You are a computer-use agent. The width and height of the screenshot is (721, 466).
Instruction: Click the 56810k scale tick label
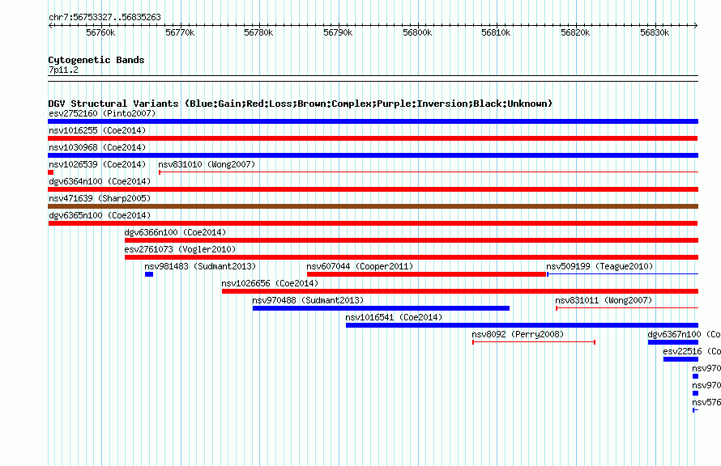496,32
